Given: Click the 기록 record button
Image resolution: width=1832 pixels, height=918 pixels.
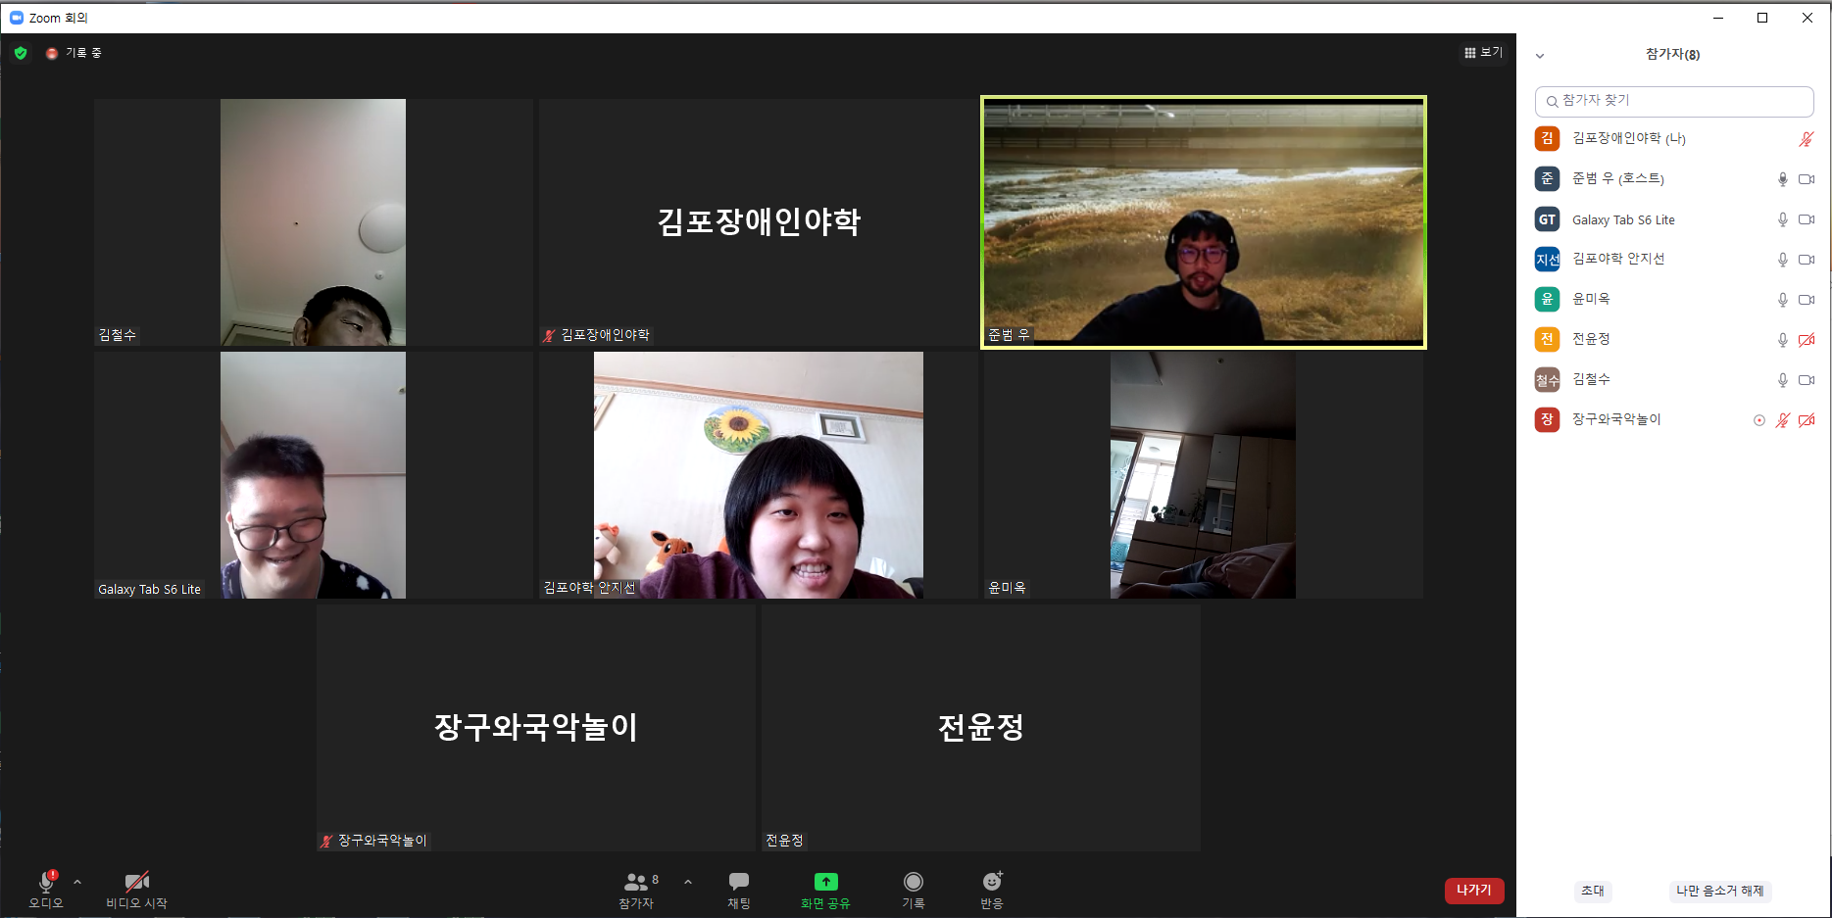Looking at the screenshot, I should click(x=914, y=890).
